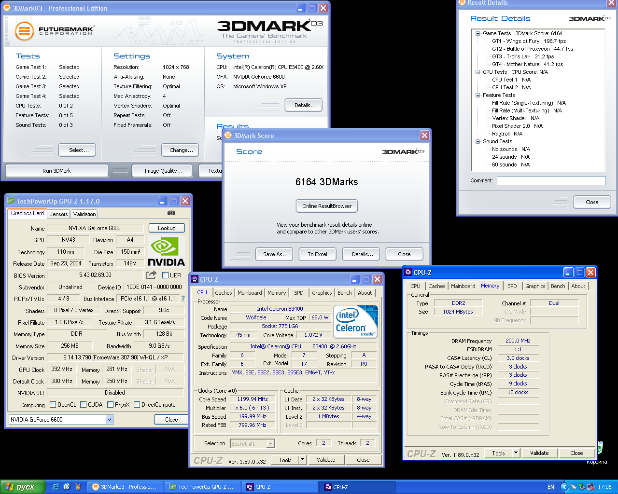Click the BIOS version share/export icon in GPU-Z

coord(151,274)
